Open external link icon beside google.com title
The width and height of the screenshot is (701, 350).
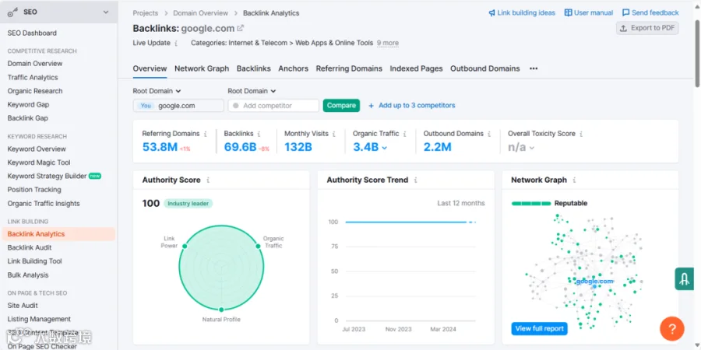pyautogui.click(x=240, y=28)
